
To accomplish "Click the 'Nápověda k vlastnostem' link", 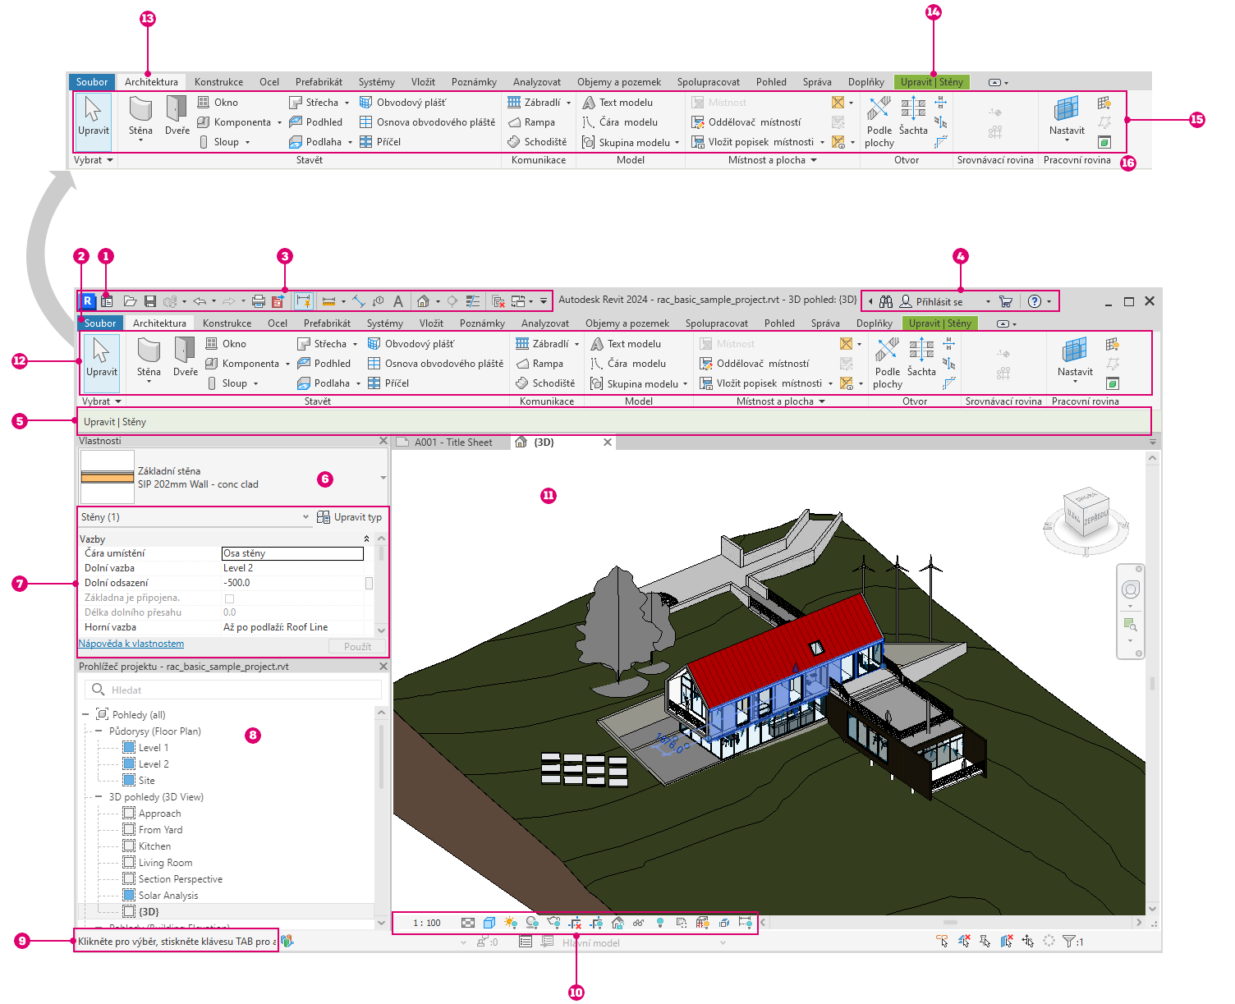I will 131,644.
